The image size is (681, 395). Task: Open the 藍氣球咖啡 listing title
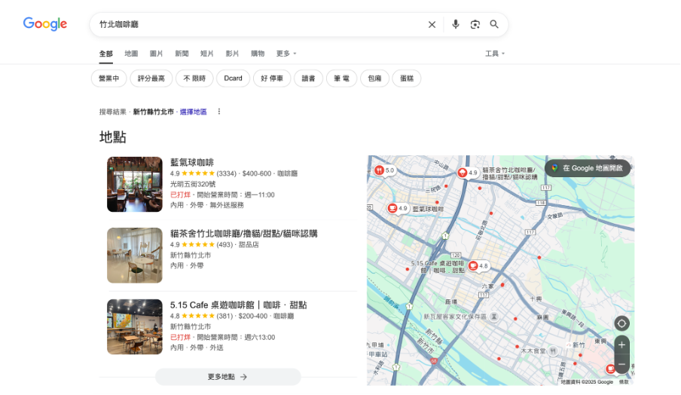click(x=192, y=163)
